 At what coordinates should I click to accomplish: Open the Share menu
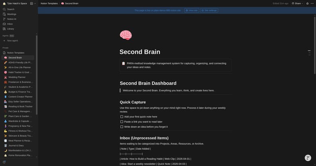click(x=297, y=4)
